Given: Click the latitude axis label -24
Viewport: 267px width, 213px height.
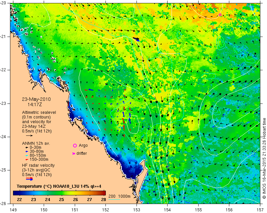Looking at the screenshot, I should click(3, 137).
